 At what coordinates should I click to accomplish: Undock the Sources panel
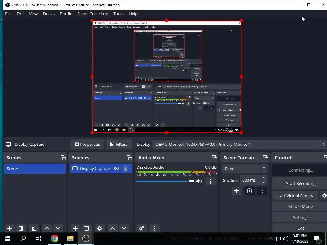[129, 158]
